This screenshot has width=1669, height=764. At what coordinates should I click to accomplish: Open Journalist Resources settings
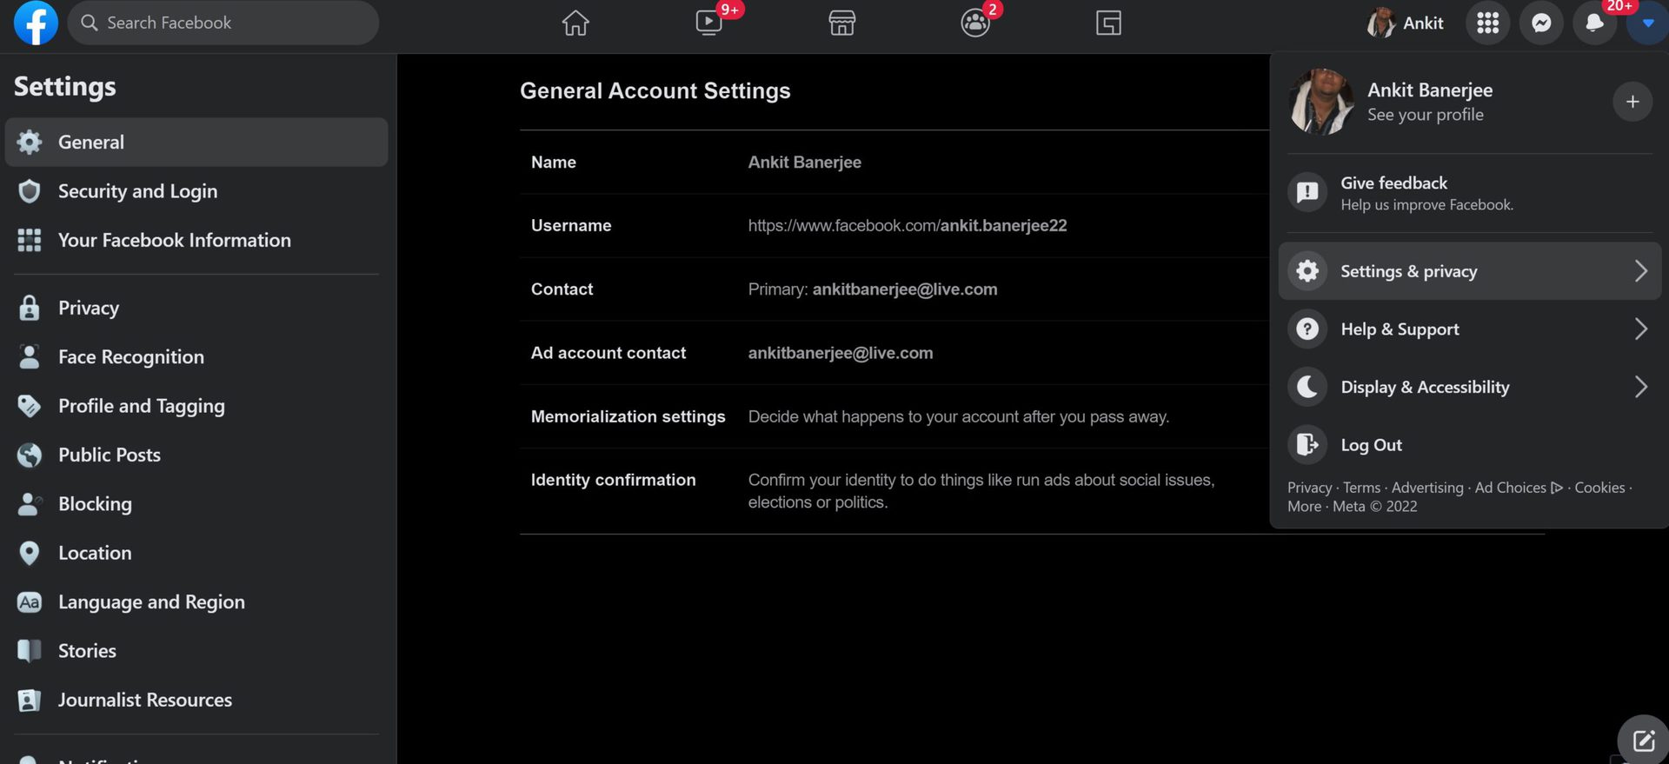[196, 700]
